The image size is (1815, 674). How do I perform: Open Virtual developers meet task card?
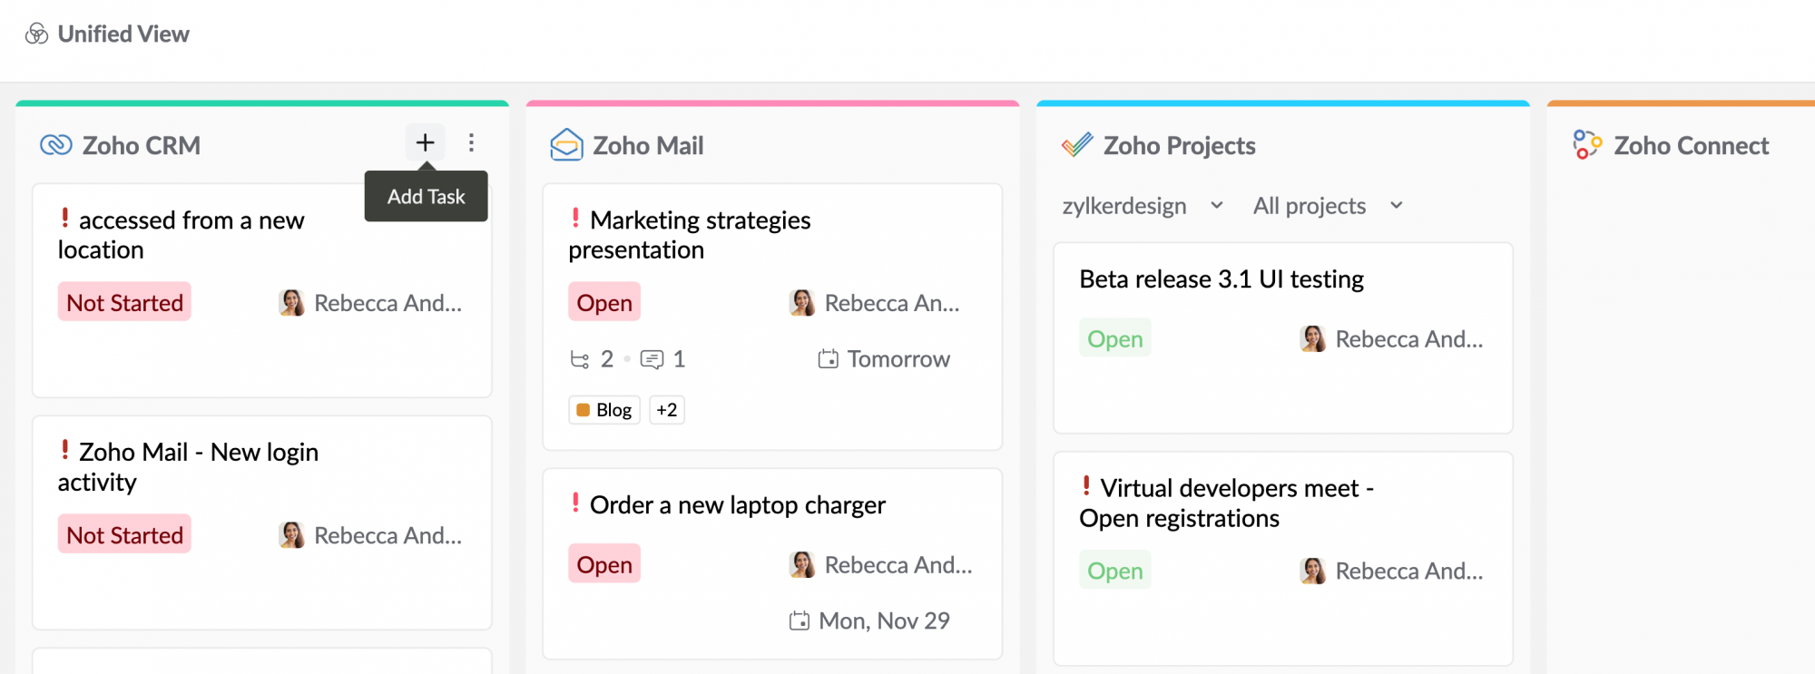1225,503
